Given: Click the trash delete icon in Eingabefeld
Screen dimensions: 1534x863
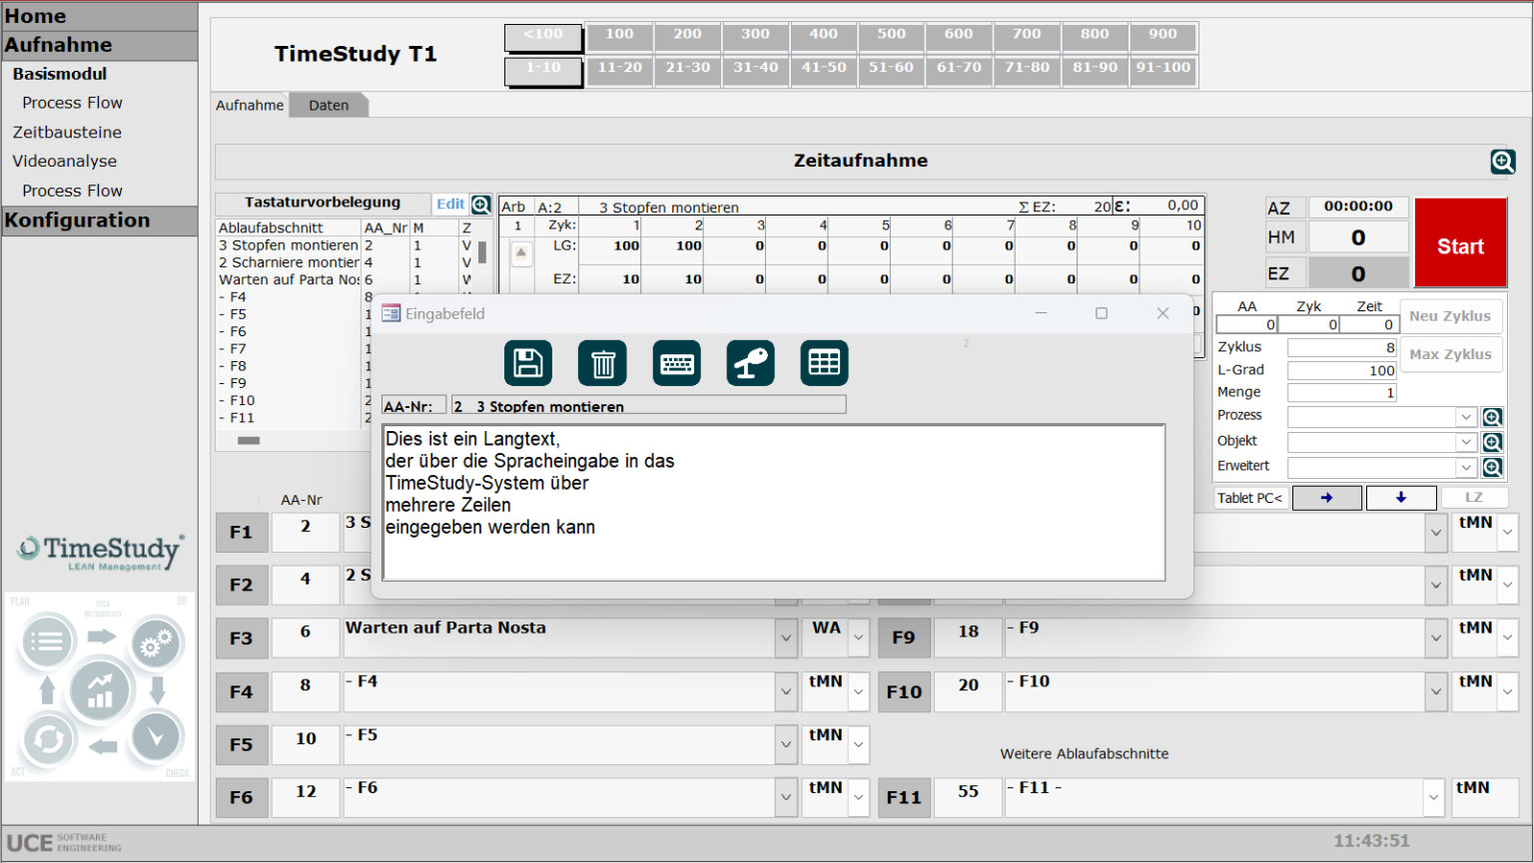Looking at the screenshot, I should tap(602, 363).
